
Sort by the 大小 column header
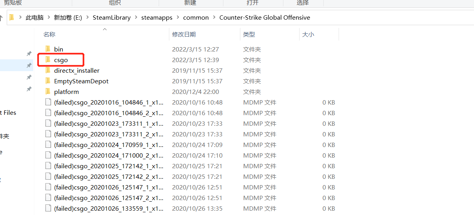308,35
